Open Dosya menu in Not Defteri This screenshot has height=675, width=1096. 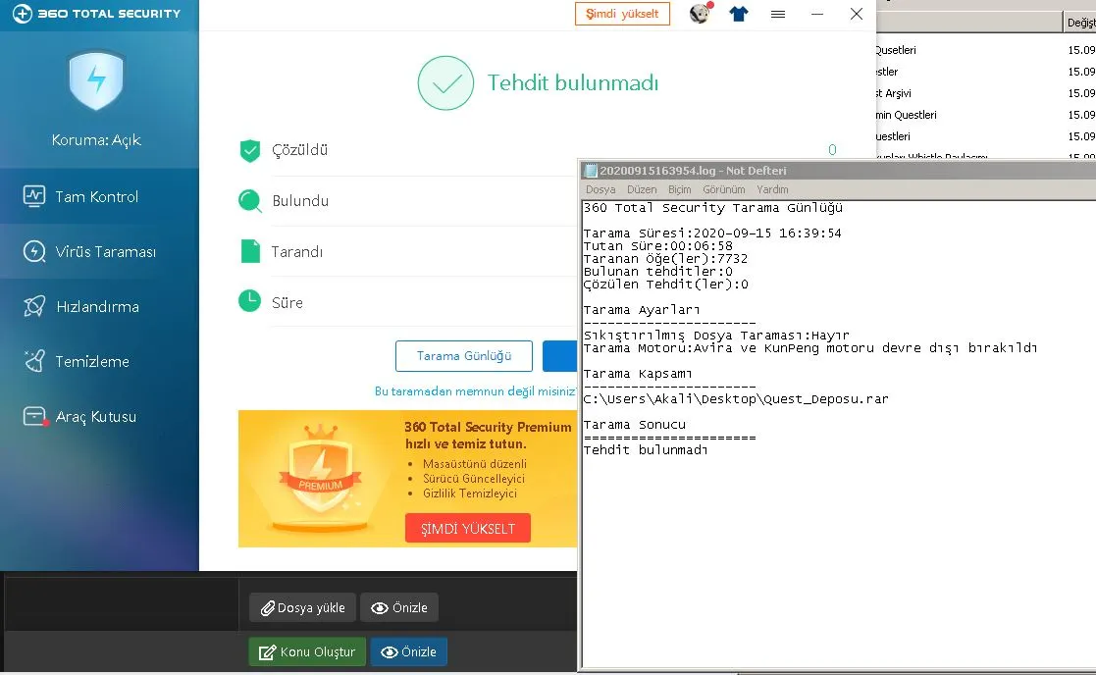point(600,189)
